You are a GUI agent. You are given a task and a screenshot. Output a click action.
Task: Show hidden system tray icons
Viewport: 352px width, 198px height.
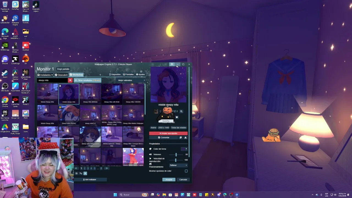pos(312,195)
